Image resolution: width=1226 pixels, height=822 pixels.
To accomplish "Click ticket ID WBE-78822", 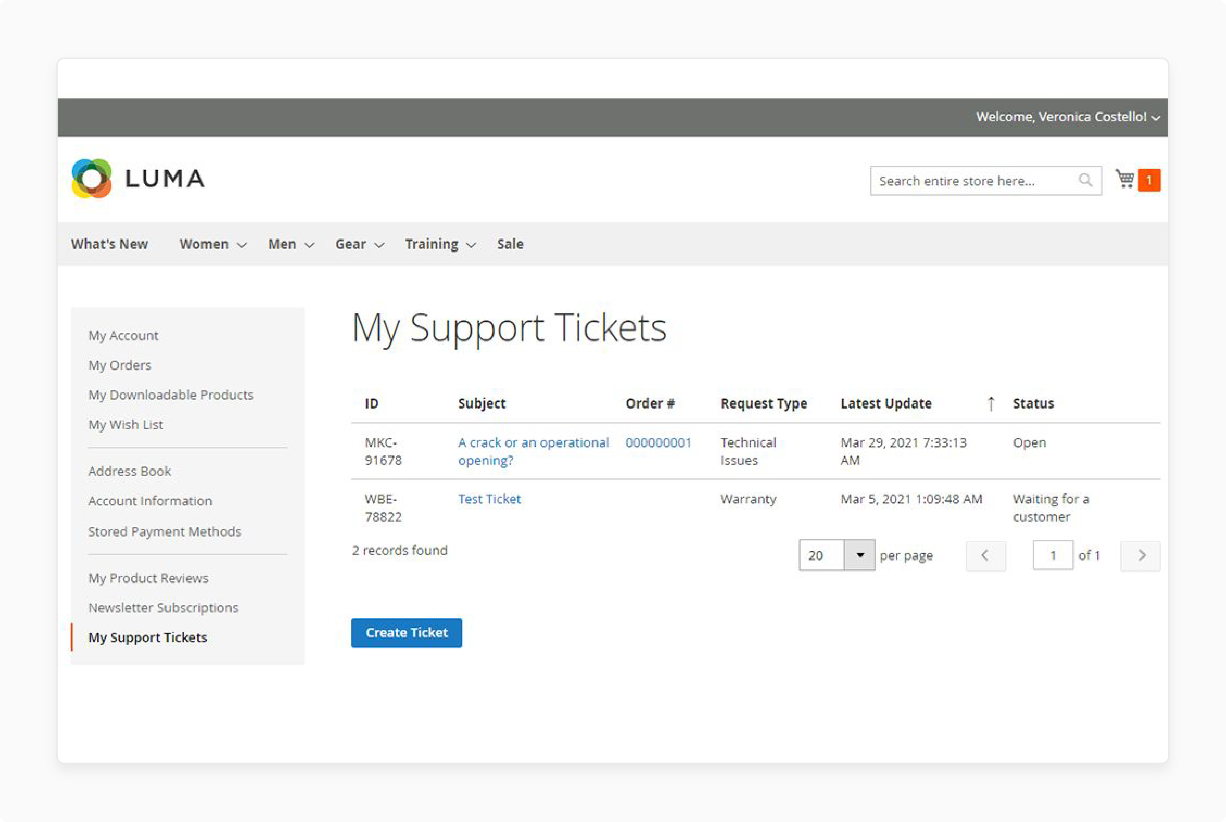I will click(383, 508).
